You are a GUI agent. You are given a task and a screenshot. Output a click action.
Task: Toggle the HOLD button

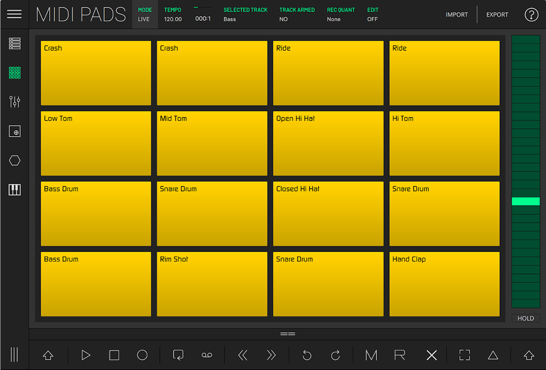pyautogui.click(x=526, y=318)
